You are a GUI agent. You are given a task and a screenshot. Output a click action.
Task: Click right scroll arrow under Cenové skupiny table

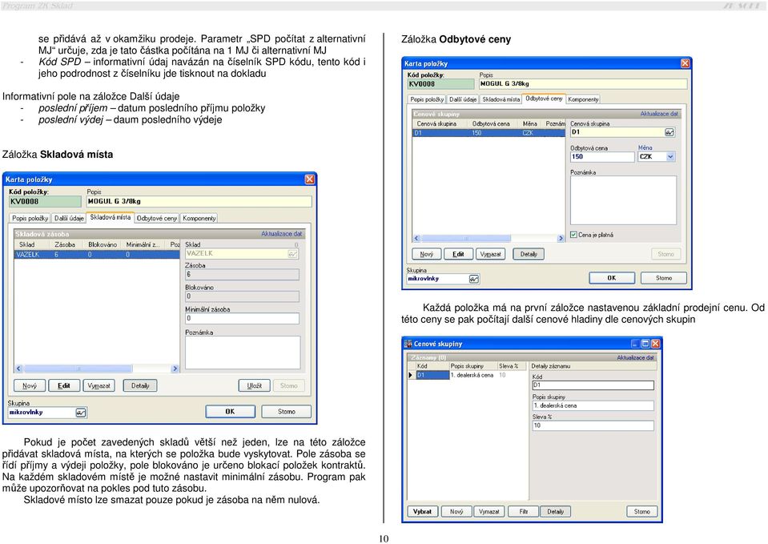tap(561, 238)
